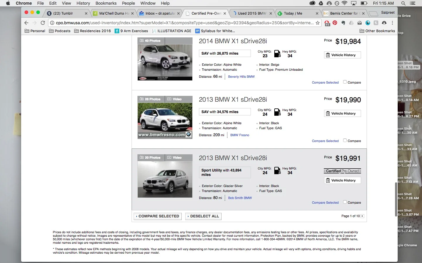The image size is (422, 263).
Task: View the 40 Photos for 2014 X1
Action: point(150,41)
